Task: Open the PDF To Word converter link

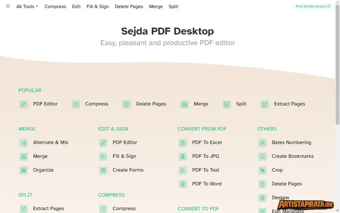Action: coord(206,184)
